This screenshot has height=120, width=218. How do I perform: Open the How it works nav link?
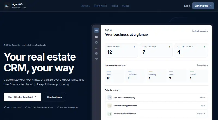100,6
